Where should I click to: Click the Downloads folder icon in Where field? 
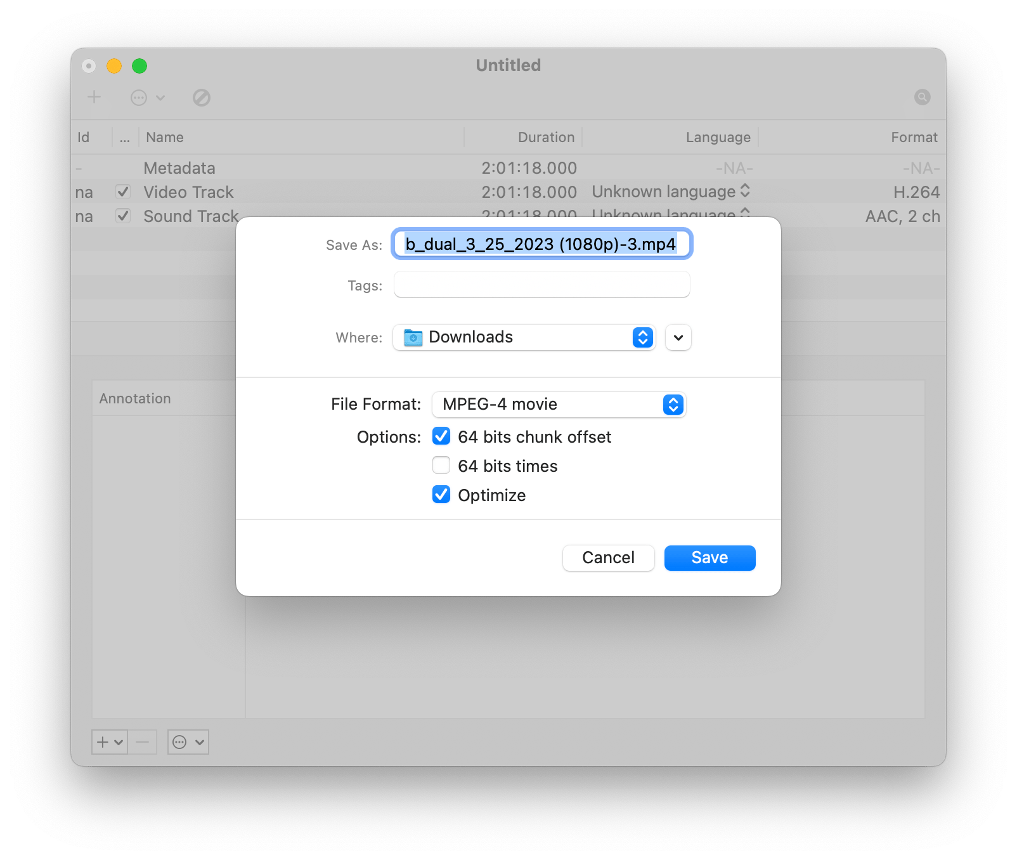pos(413,337)
